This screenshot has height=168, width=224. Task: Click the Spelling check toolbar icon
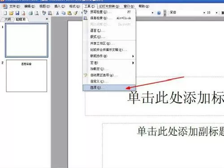44,13
